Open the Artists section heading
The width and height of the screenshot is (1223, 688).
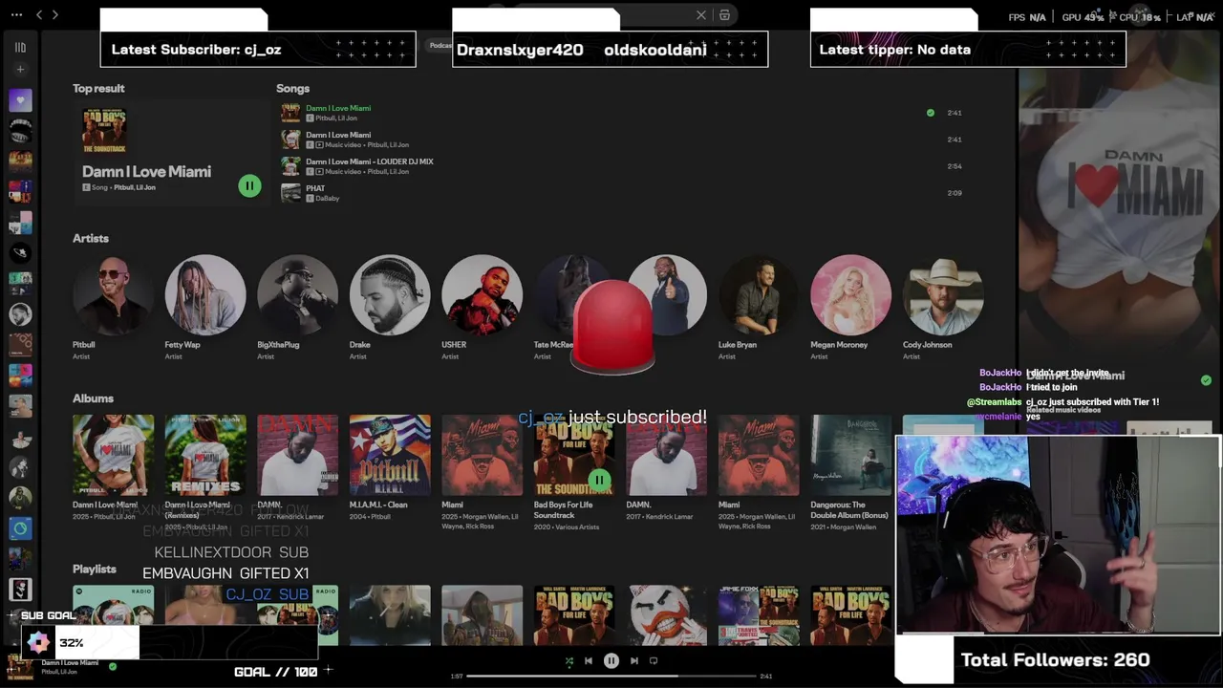[91, 238]
